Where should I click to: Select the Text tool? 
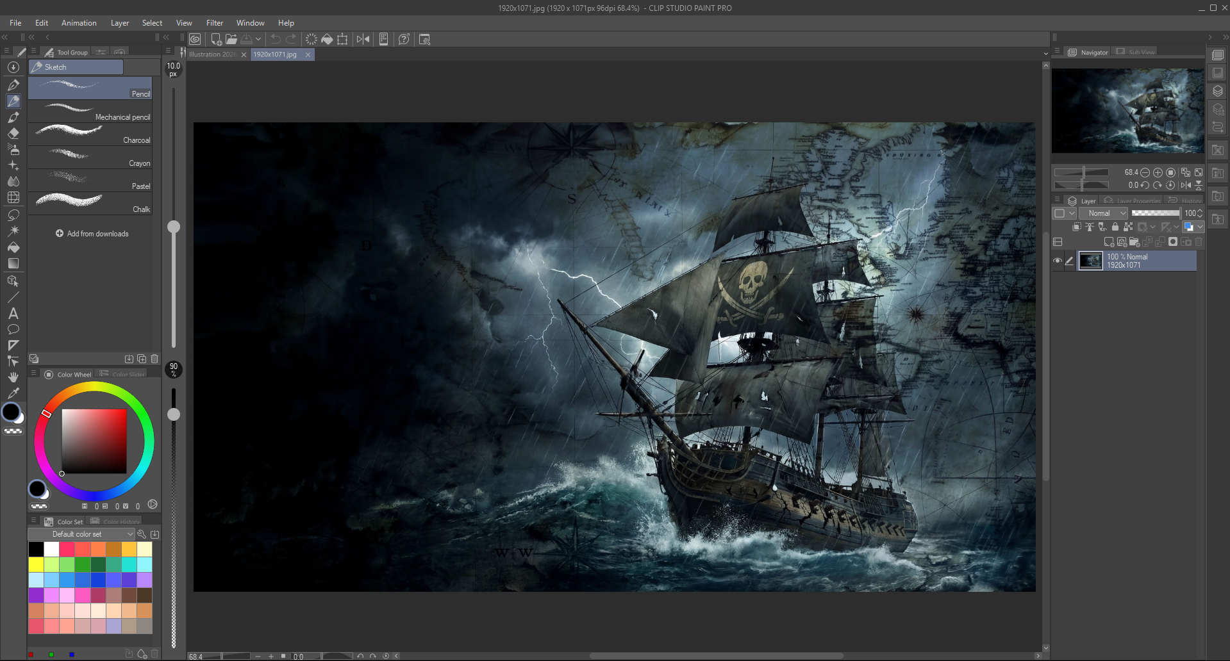pos(13,313)
